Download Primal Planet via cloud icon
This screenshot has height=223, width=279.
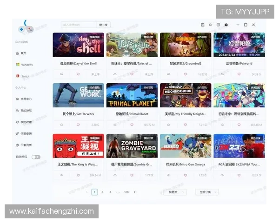[x=115, y=125]
